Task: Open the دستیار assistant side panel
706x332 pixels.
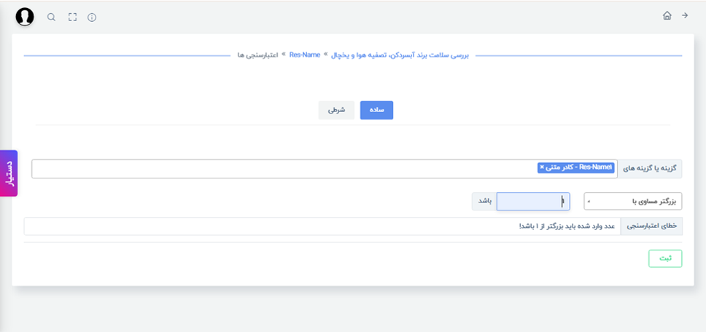Action: tap(9, 173)
